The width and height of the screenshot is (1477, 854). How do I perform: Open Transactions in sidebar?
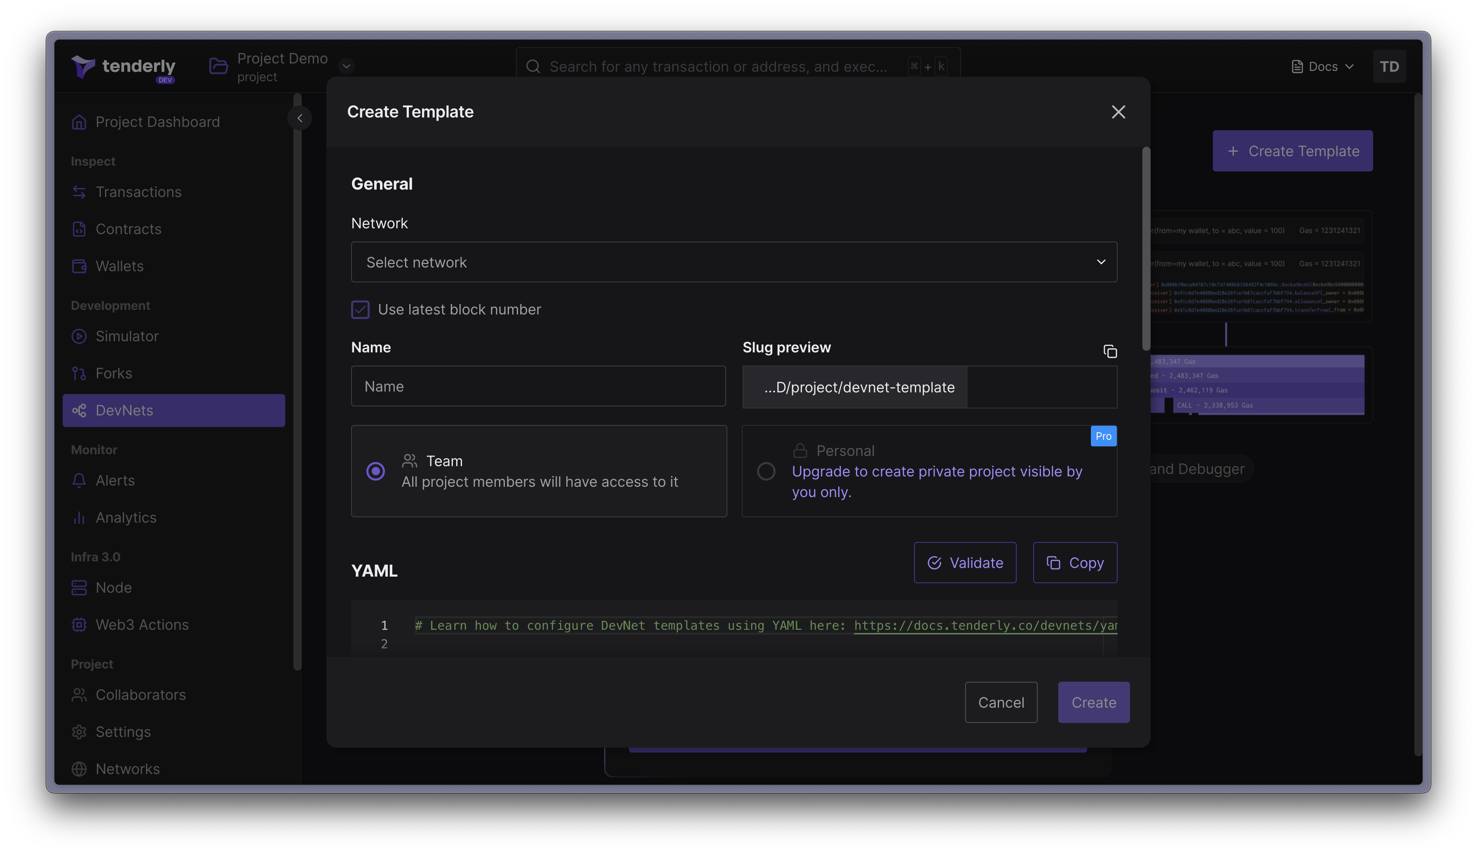coord(173,192)
